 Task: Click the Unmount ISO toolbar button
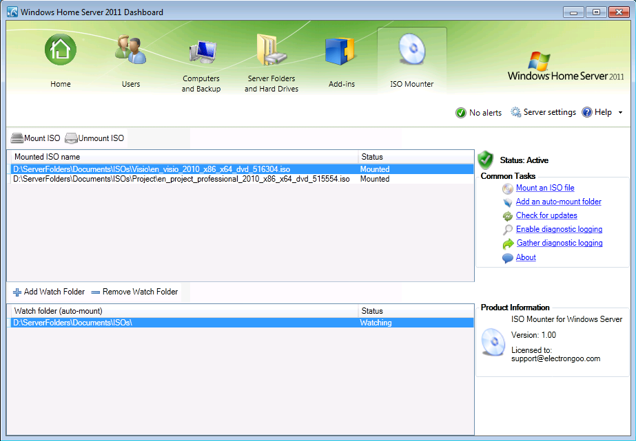point(94,138)
